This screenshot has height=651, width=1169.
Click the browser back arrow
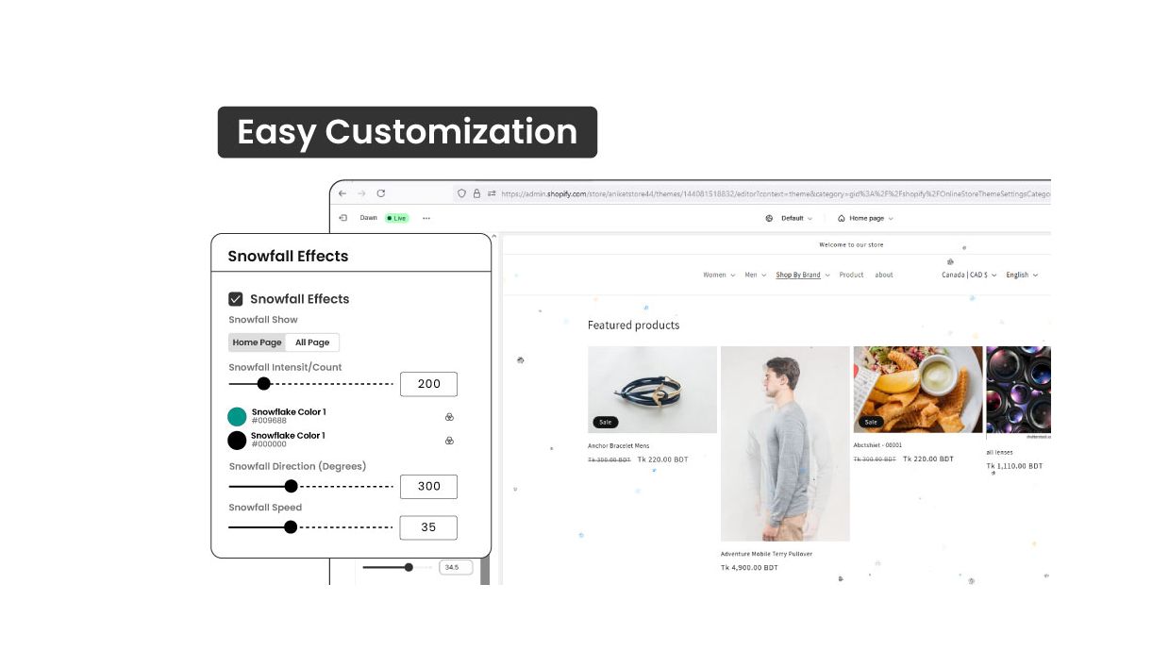click(342, 193)
